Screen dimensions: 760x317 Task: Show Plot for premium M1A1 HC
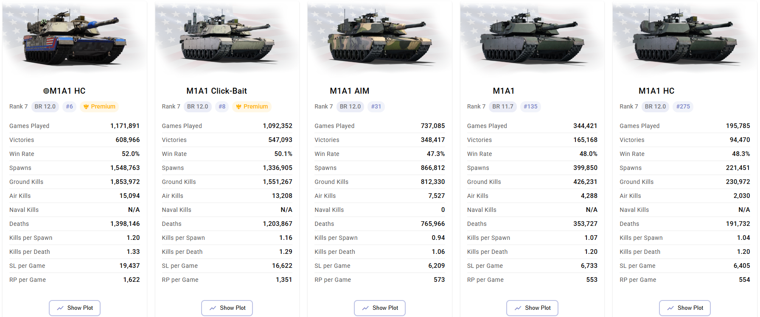pyautogui.click(x=75, y=308)
